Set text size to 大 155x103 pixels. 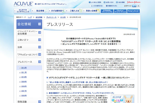pyautogui.click(x=138, y=6)
